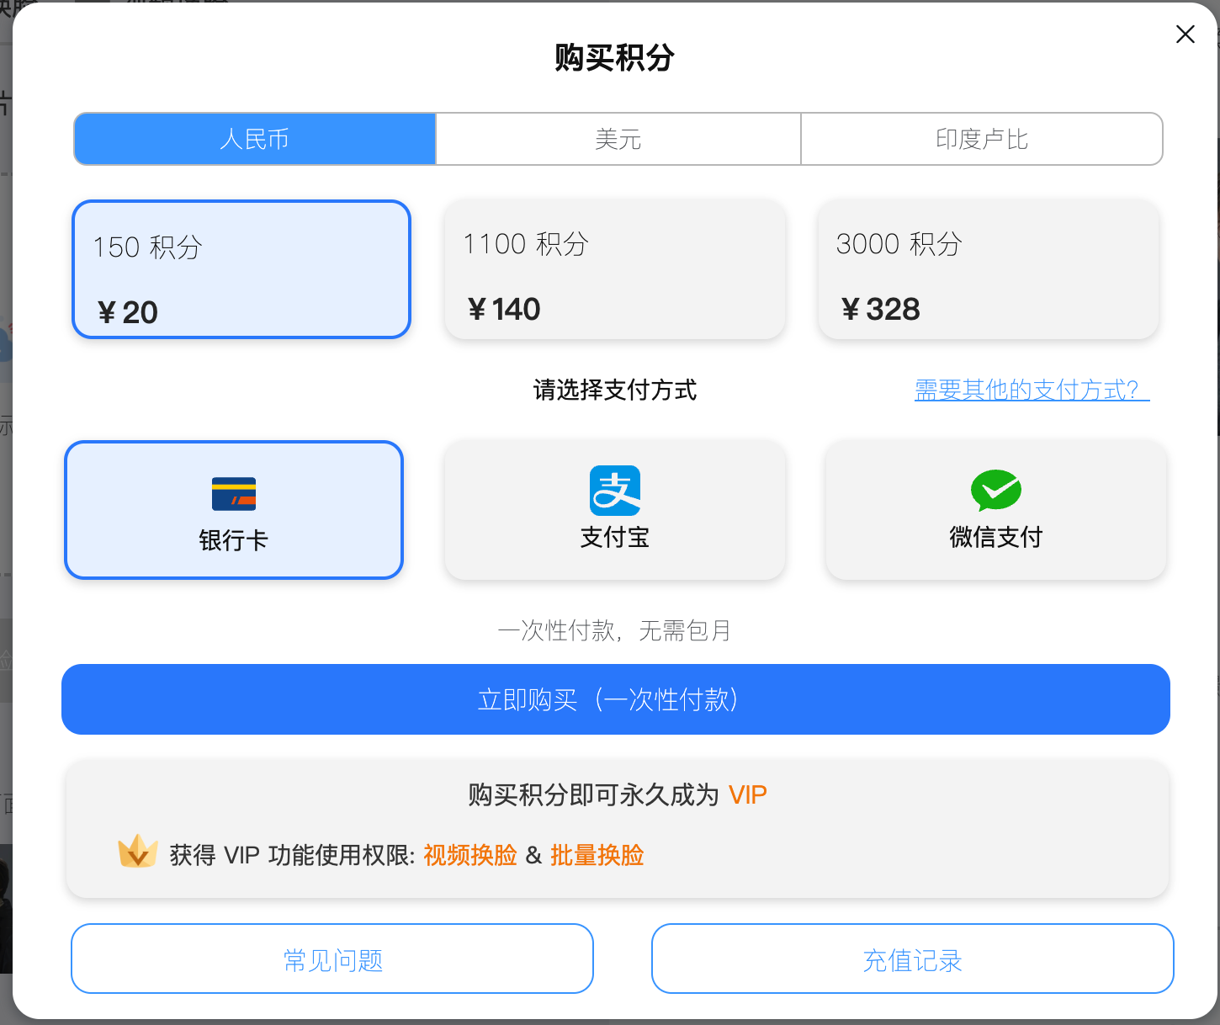Click the VIP crown icon
The height and width of the screenshot is (1025, 1220).
point(138,852)
